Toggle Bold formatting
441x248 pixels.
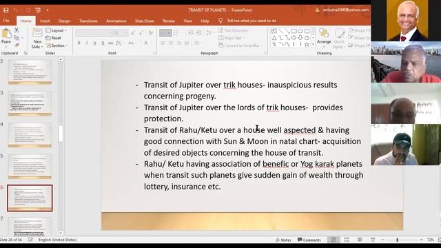pyautogui.click(x=79, y=43)
